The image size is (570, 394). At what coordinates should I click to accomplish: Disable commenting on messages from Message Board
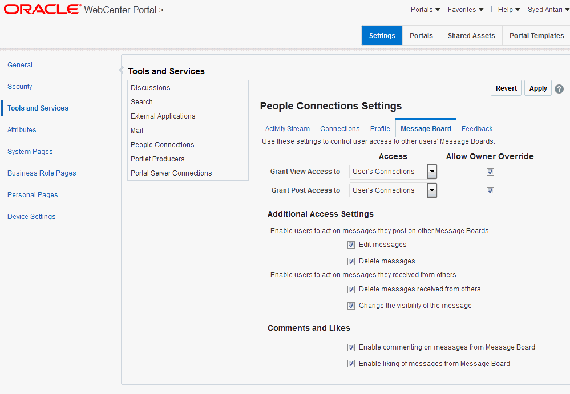[x=351, y=347]
